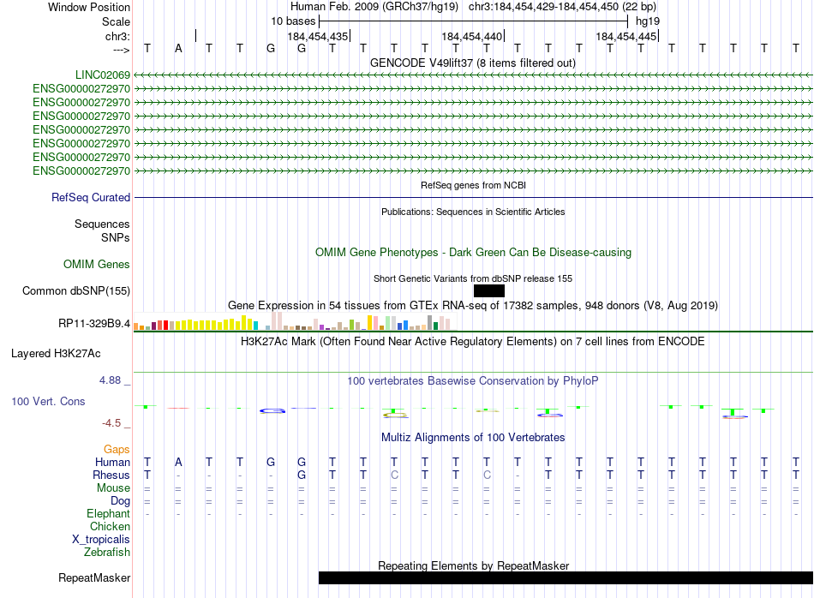The image size is (814, 598).
Task: Click the chr3:184,454,429-184,454,450 (22 bp) coordinates
Action: (x=563, y=7)
